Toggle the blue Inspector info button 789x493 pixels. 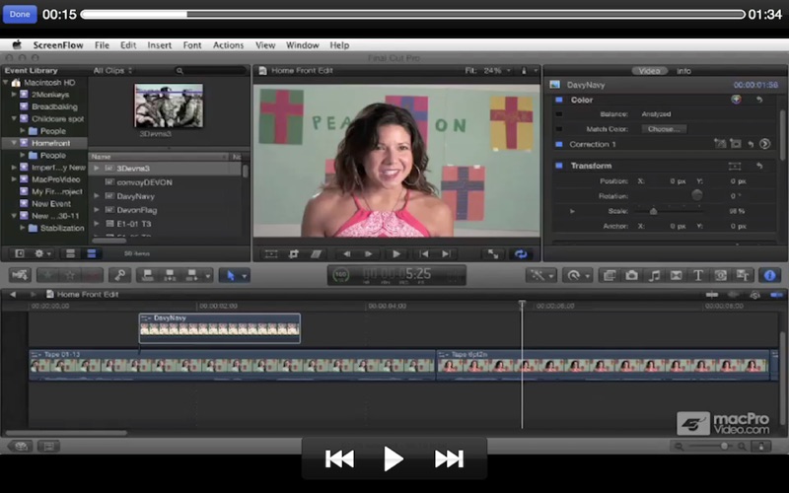pos(769,275)
